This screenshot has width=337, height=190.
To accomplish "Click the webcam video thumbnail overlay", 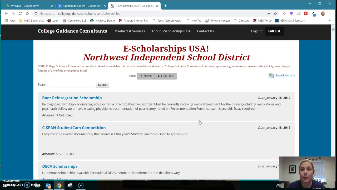I will pos(308,172).
